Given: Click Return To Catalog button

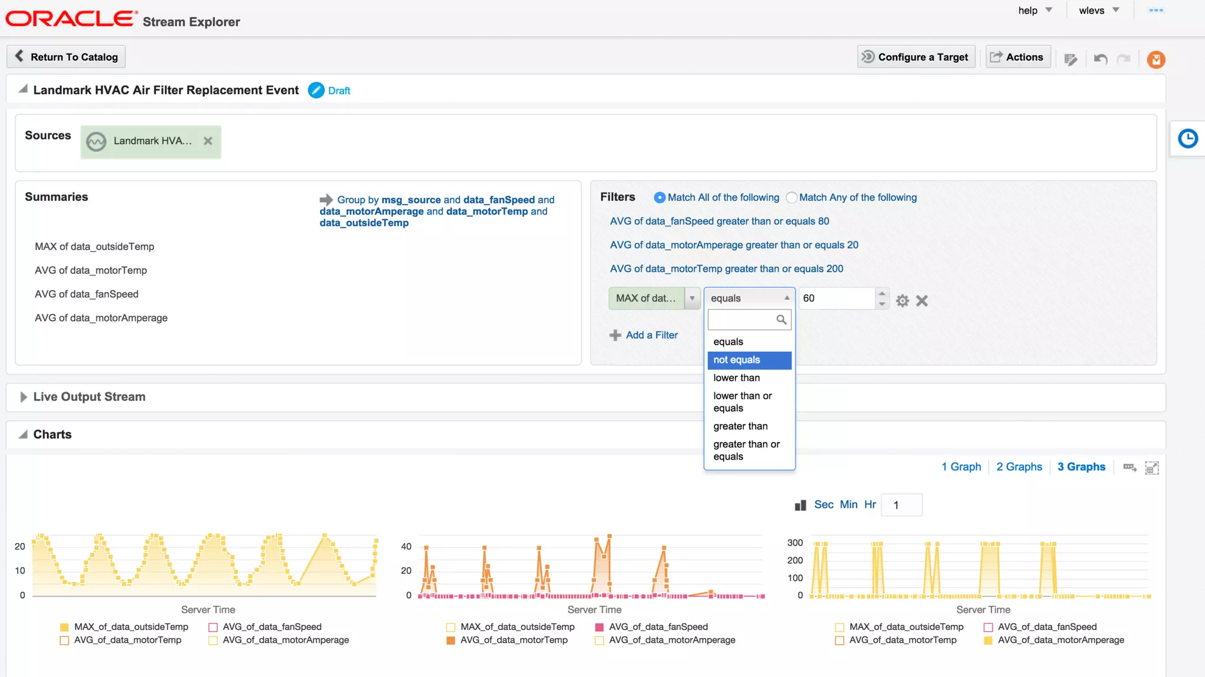Looking at the screenshot, I should (66, 57).
